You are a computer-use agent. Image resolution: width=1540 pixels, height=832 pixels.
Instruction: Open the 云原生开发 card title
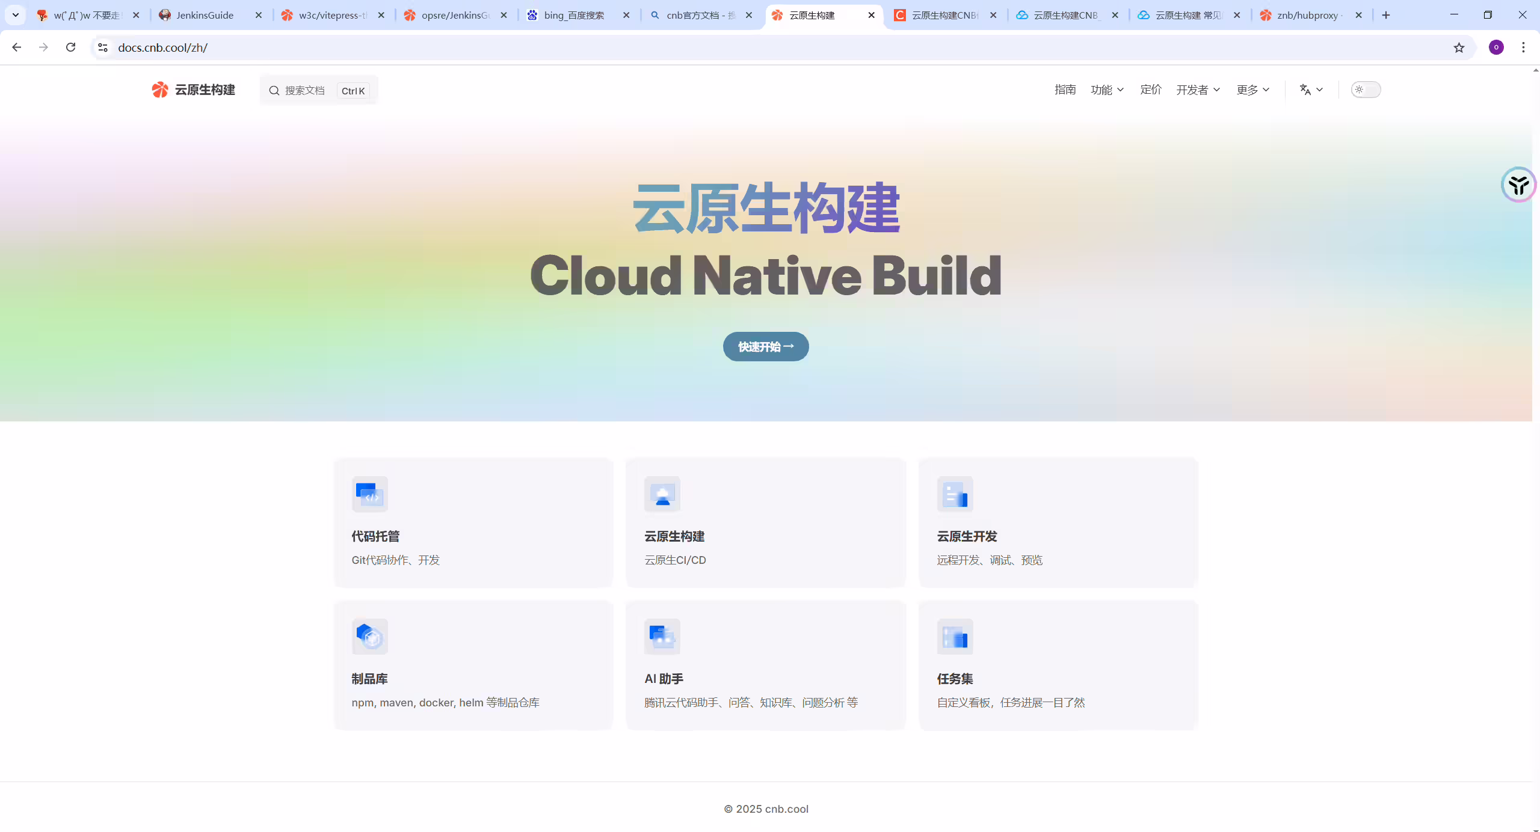967,536
